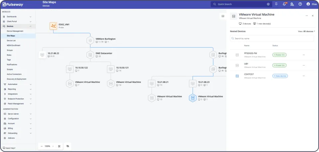Click the Status column header
319x152 pixels.
tap(275, 46)
